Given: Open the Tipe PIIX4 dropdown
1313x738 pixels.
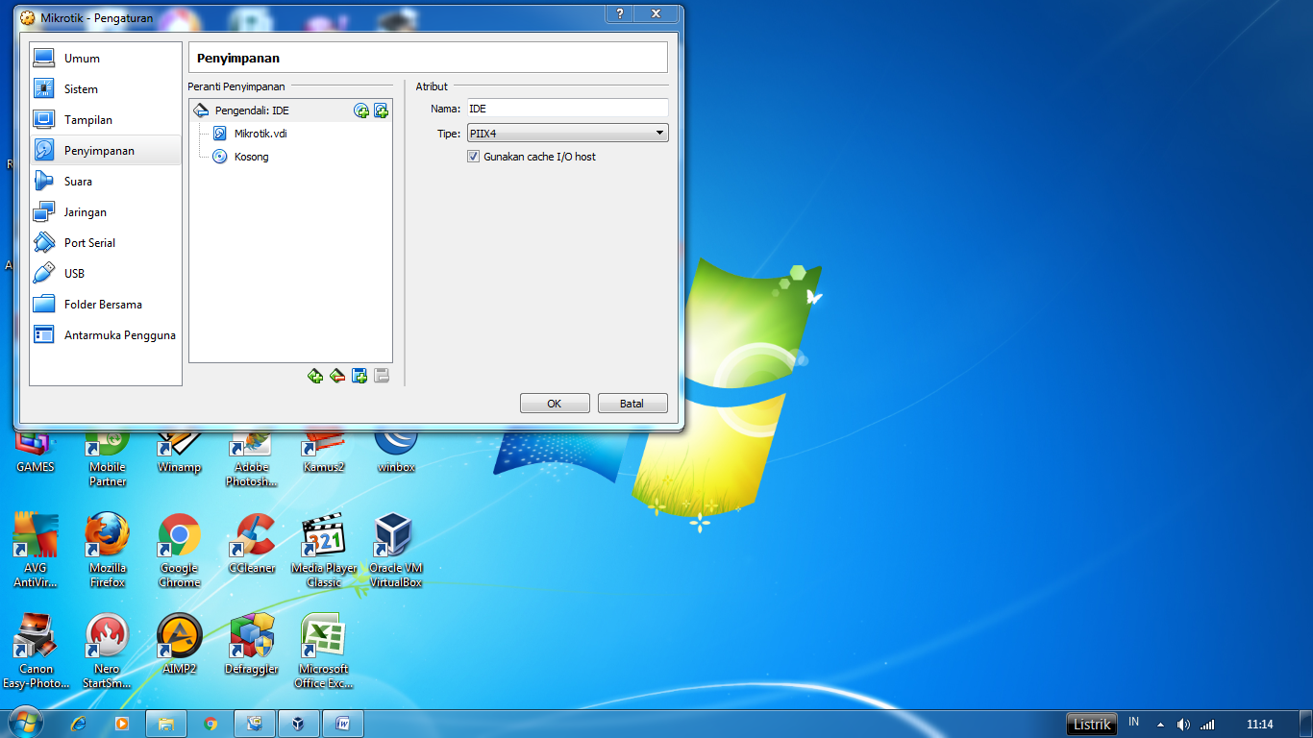Looking at the screenshot, I should [x=567, y=133].
